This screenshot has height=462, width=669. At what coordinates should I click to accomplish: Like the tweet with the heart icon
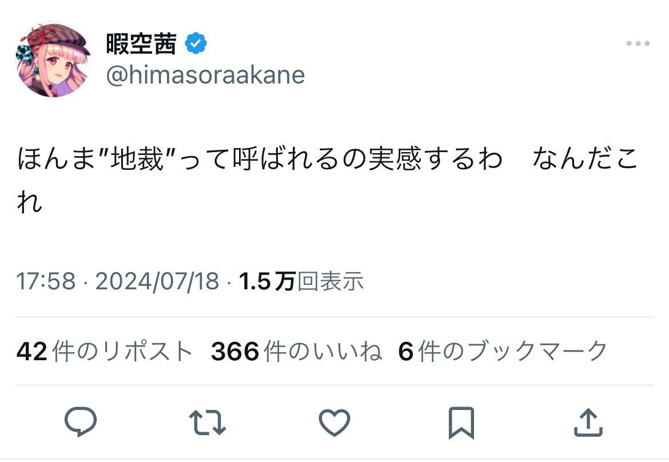tap(334, 423)
